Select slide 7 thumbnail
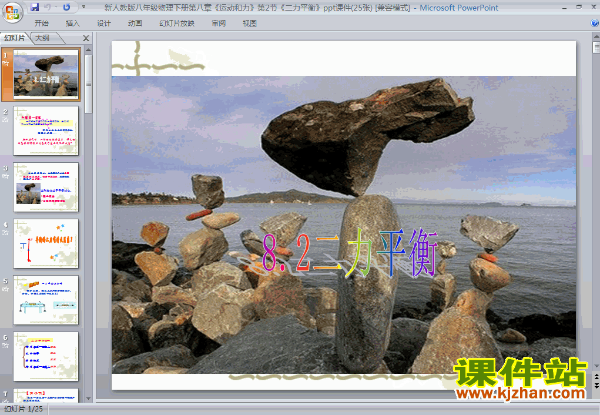 click(45, 395)
